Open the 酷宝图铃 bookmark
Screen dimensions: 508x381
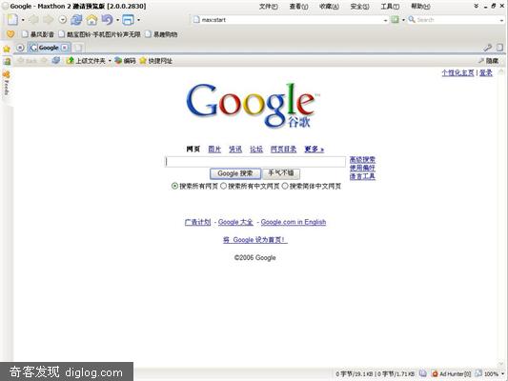coord(99,34)
